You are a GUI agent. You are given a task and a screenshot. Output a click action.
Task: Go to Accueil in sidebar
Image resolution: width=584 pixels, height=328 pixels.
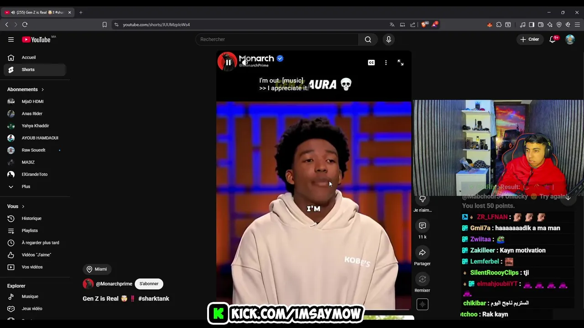[35, 57]
